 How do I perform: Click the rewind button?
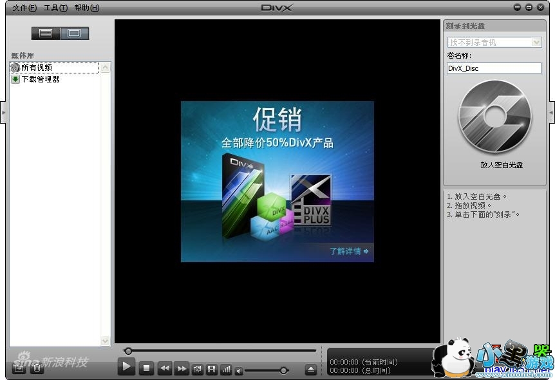click(x=165, y=369)
